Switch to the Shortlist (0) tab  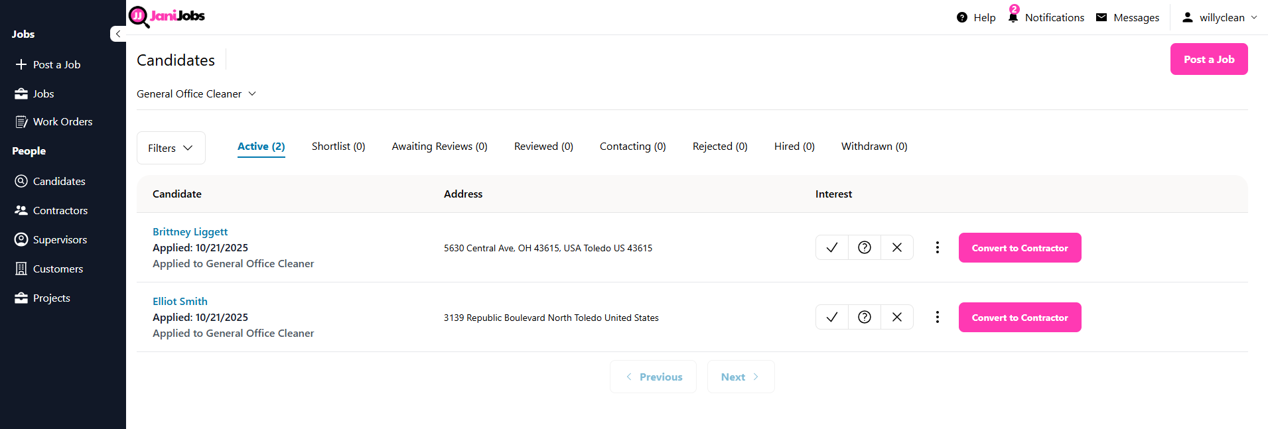[338, 147]
